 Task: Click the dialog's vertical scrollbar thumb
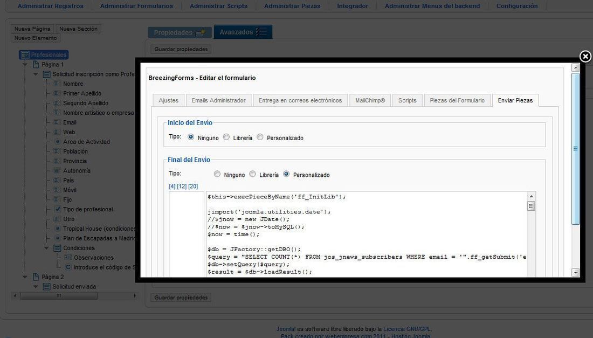(575, 149)
